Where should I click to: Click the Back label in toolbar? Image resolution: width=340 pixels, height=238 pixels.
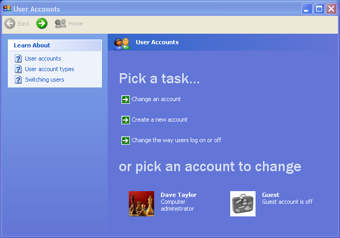pos(24,24)
